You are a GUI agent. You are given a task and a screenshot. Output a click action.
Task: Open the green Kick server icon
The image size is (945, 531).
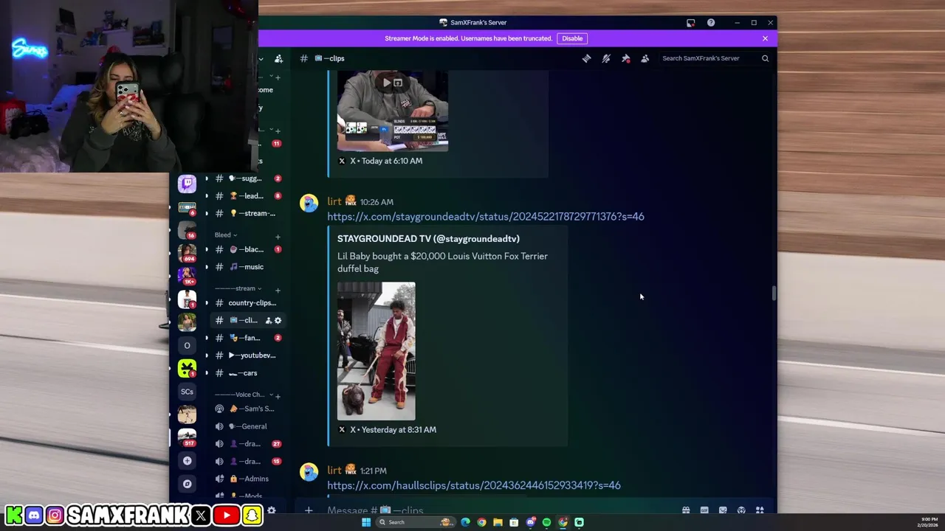(187, 368)
